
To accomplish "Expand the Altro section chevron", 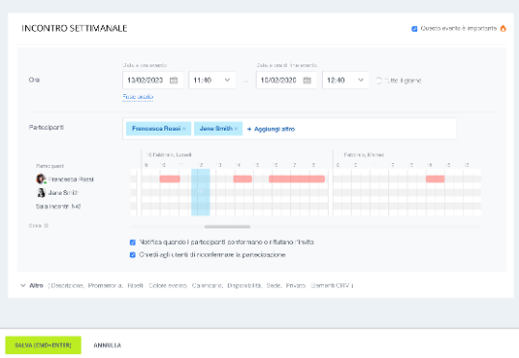I will tap(23, 285).
